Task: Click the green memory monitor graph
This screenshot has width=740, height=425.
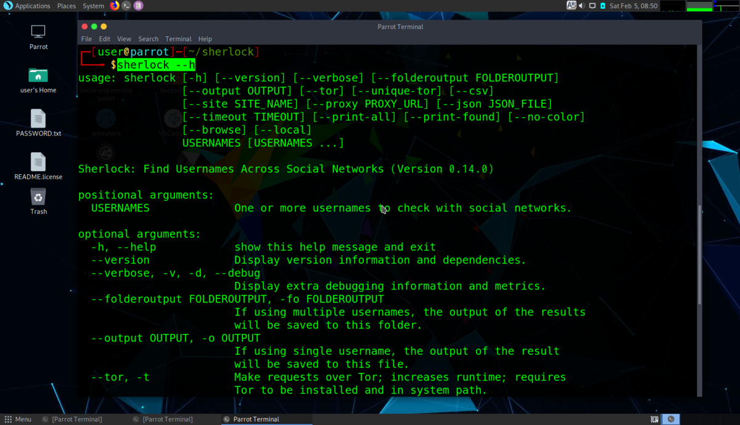Action: coord(699,6)
